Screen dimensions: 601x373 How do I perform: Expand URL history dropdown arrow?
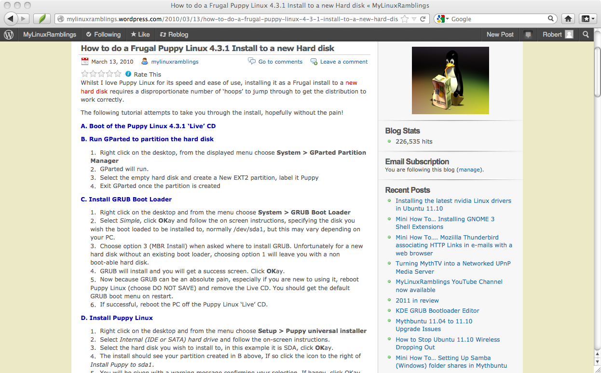tap(414, 19)
